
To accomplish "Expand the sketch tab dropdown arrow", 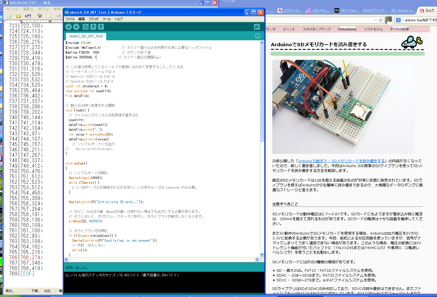I will click(x=257, y=36).
